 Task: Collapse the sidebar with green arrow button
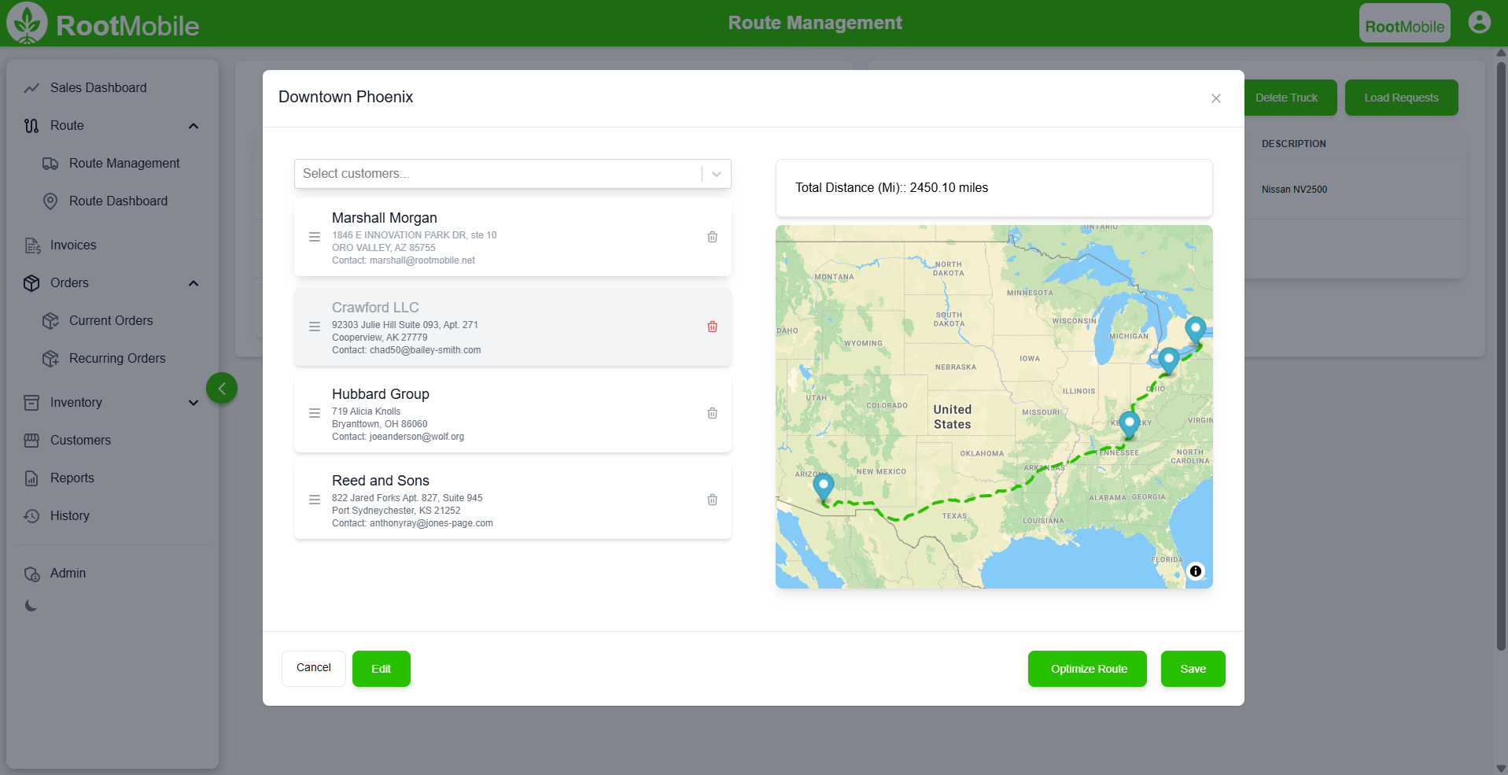click(222, 388)
